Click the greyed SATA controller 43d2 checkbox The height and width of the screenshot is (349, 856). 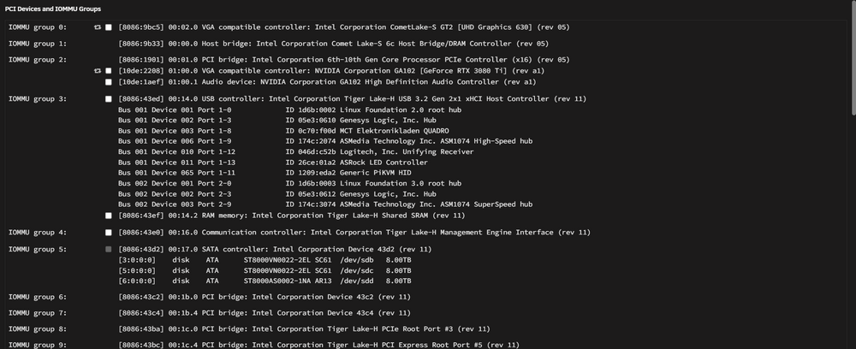tap(109, 249)
